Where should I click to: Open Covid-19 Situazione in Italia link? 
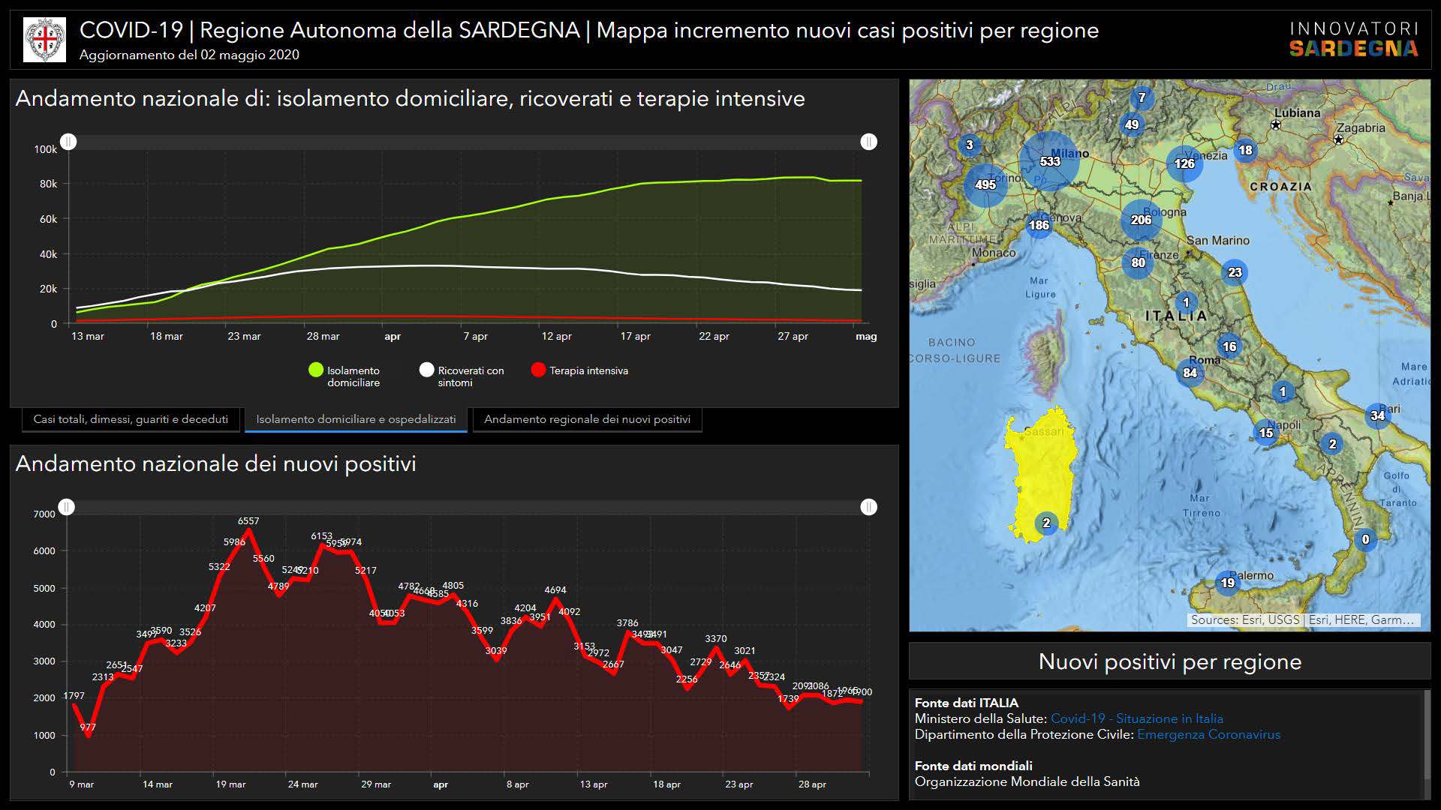pyautogui.click(x=1136, y=718)
